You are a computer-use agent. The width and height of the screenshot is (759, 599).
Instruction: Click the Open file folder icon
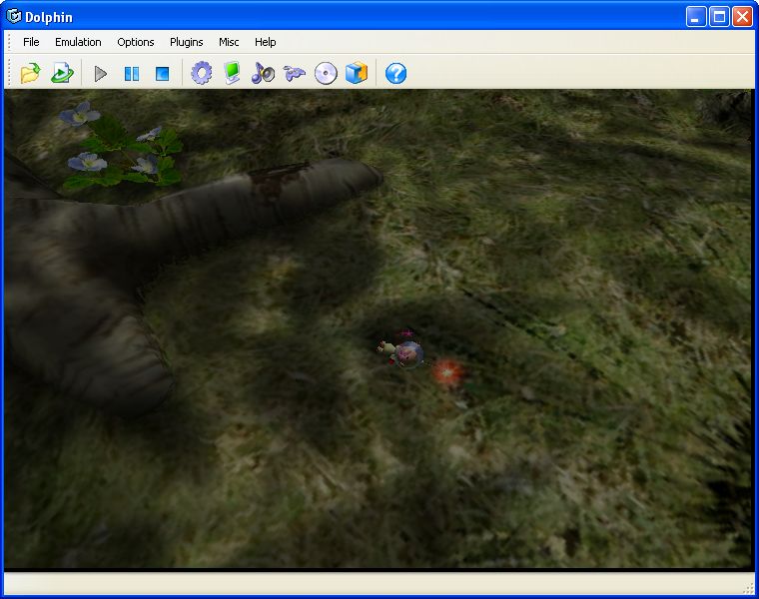pyautogui.click(x=30, y=74)
